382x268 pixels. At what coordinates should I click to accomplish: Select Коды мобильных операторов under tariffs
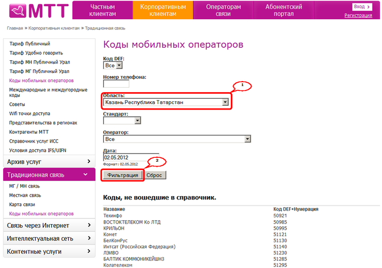coord(41,81)
